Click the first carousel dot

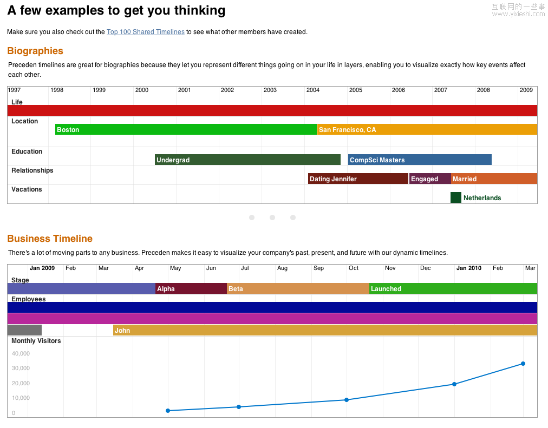pos(252,218)
